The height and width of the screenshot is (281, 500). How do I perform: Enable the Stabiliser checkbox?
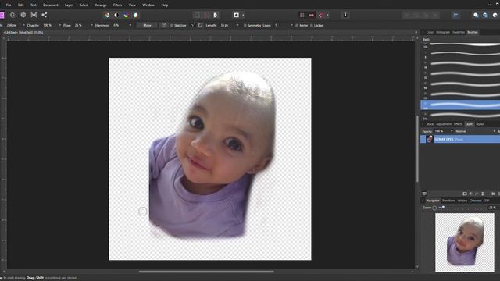(x=172, y=26)
